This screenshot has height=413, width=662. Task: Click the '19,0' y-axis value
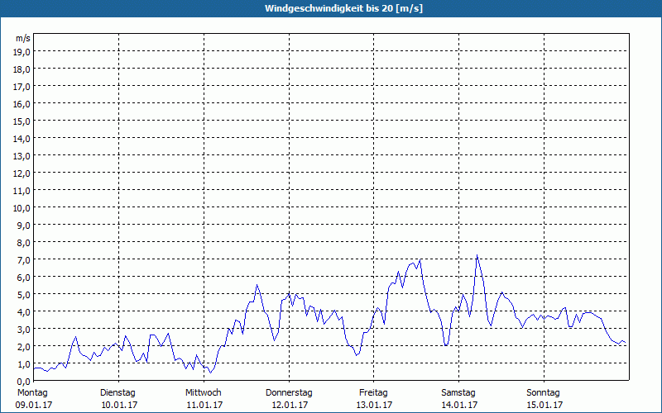pos(22,51)
